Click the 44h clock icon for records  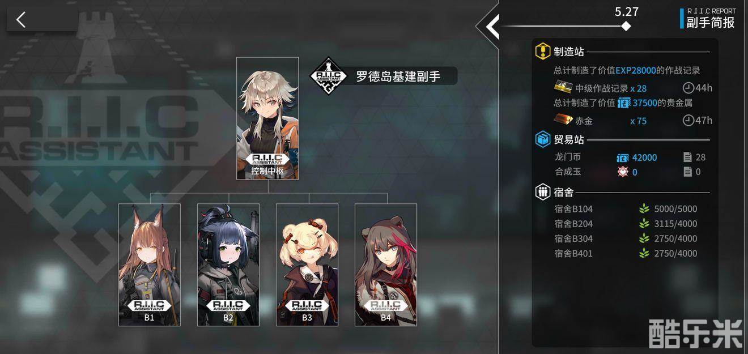687,88
